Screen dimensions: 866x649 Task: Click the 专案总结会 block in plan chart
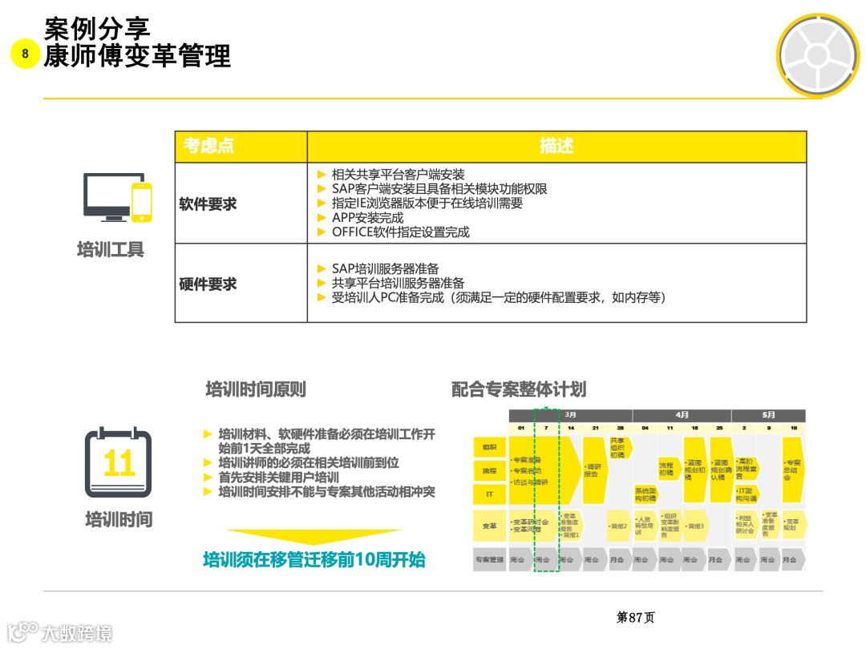792,470
